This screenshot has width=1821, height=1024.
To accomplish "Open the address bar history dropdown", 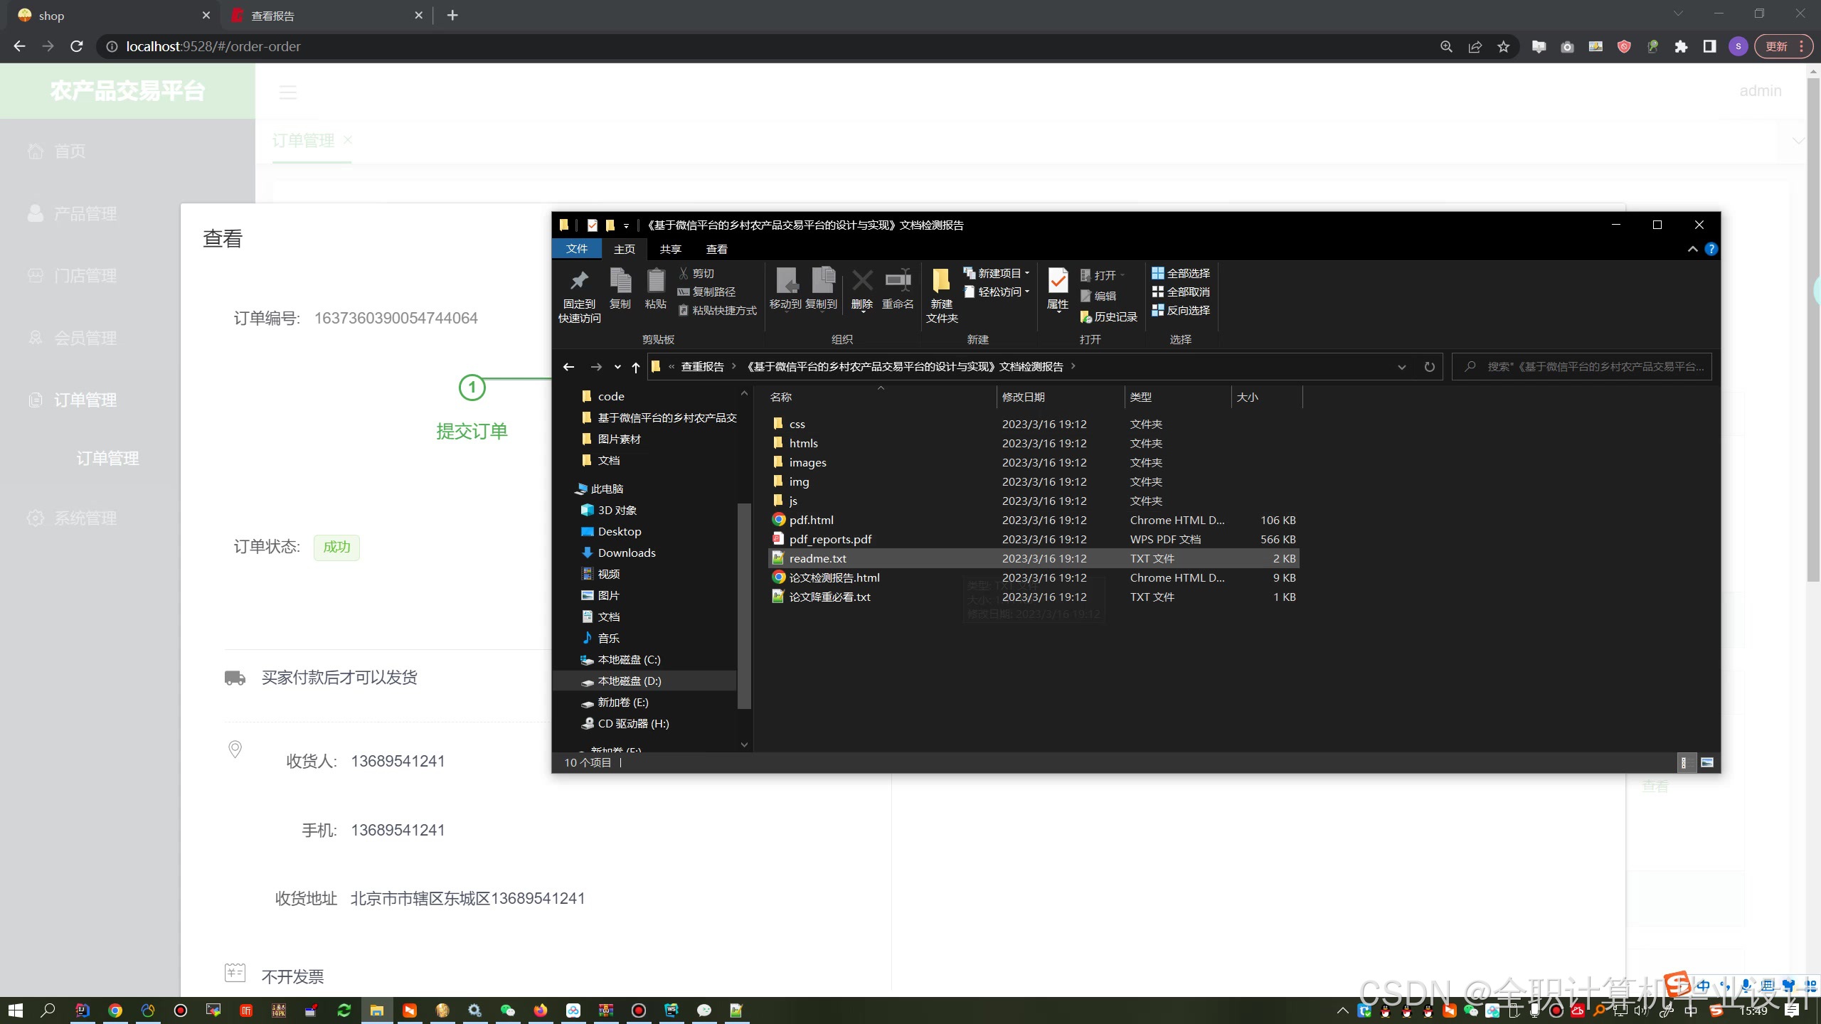I will (1401, 367).
